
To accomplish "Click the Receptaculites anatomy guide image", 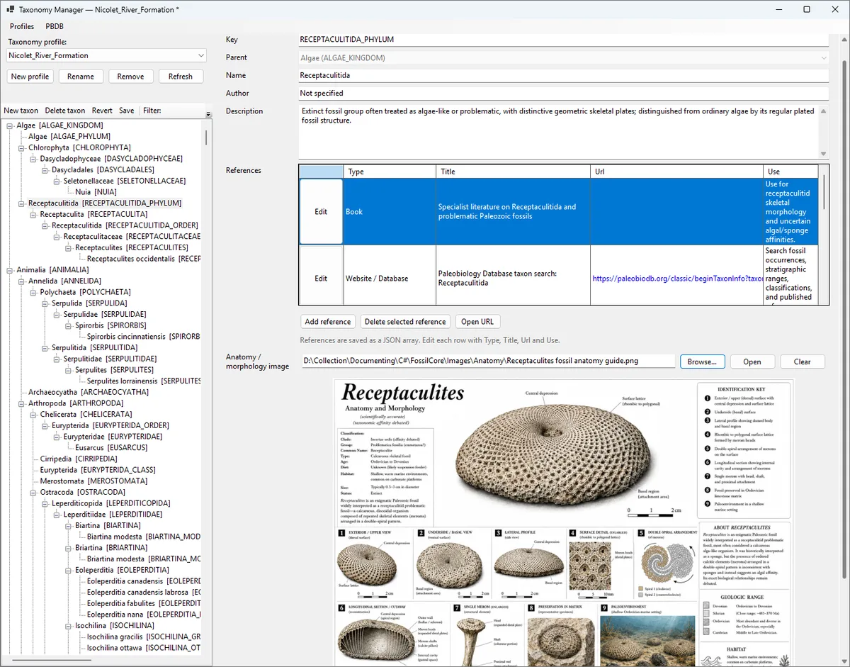I will coord(564,522).
